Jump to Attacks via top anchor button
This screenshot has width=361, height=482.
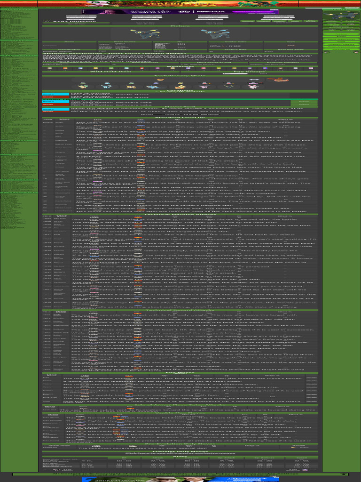[279, 21]
